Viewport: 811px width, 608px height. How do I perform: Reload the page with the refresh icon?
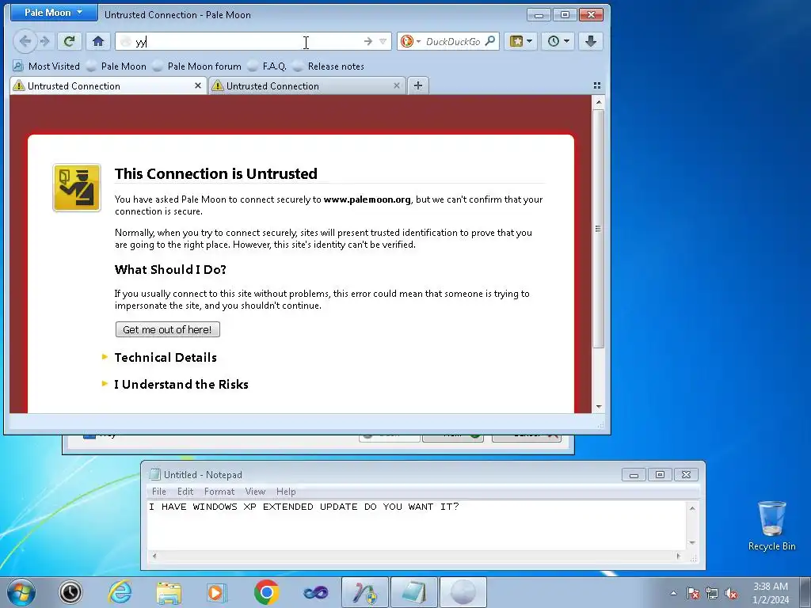(x=69, y=41)
